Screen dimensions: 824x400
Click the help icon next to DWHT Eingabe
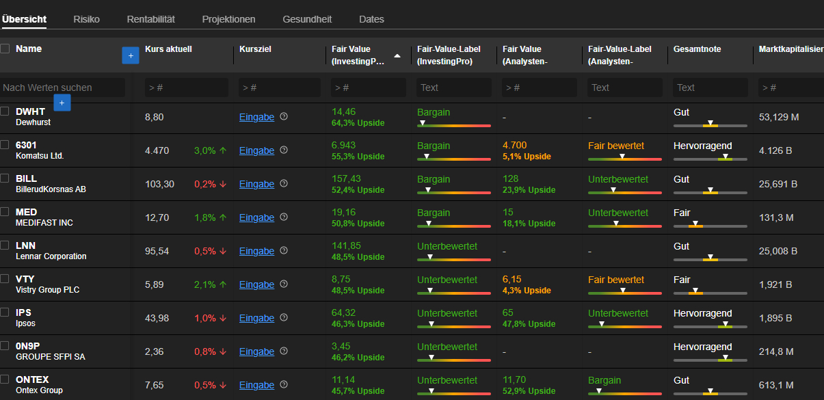(x=284, y=116)
